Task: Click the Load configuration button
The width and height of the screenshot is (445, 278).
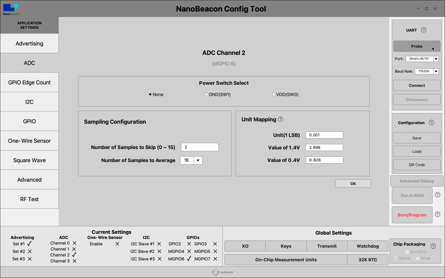Action: [417, 151]
